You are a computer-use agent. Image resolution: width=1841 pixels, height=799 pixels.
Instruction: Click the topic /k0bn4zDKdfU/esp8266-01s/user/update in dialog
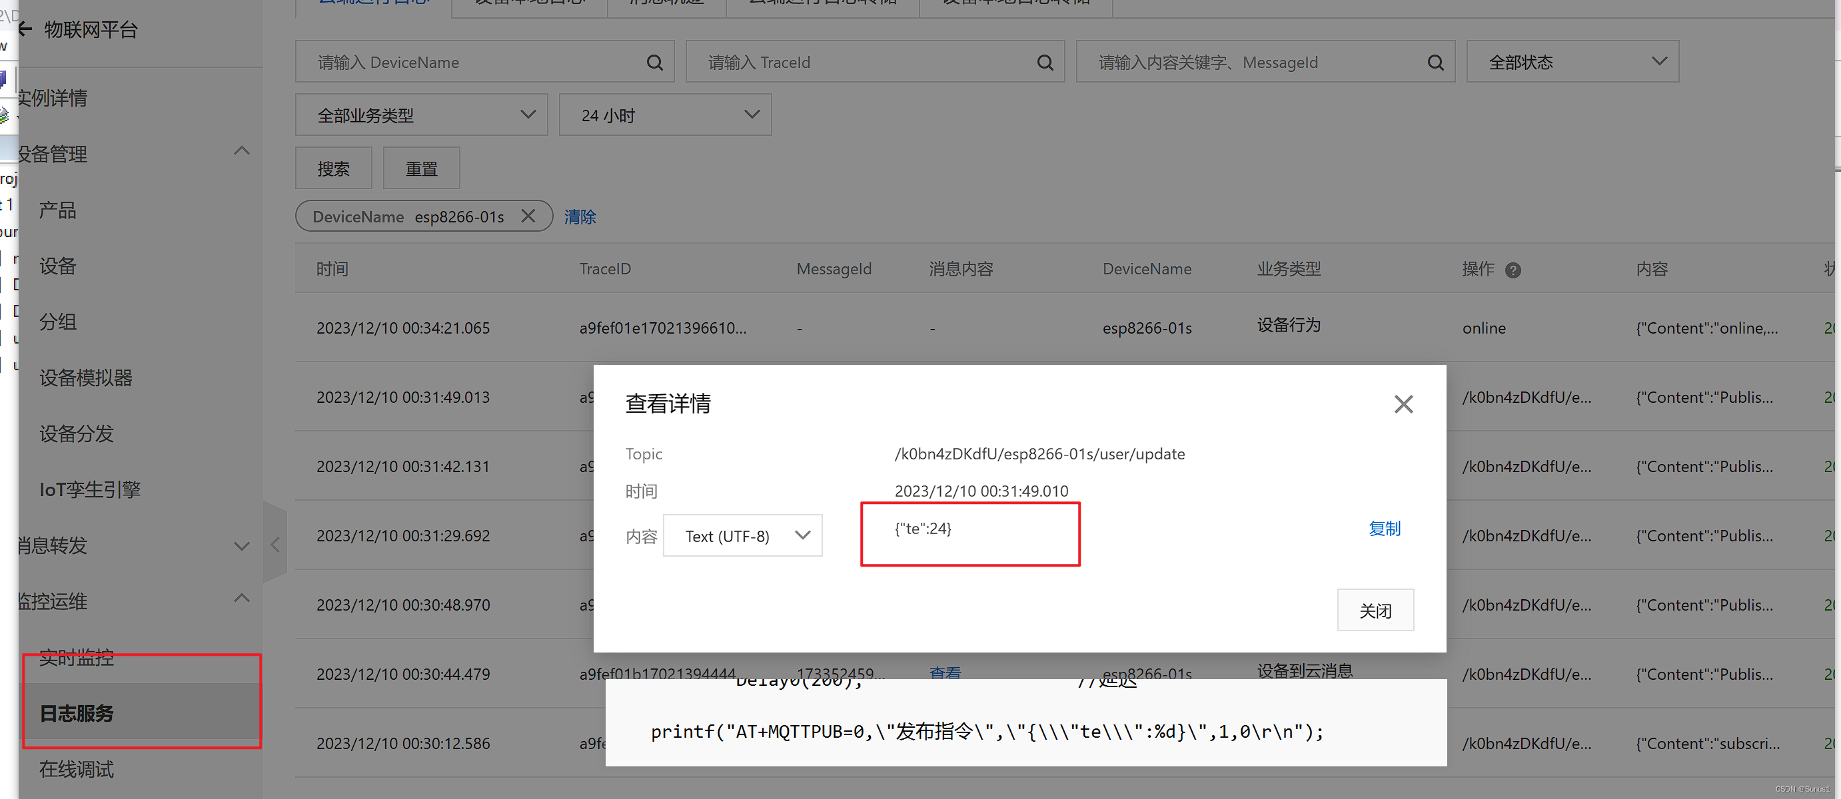(1039, 454)
